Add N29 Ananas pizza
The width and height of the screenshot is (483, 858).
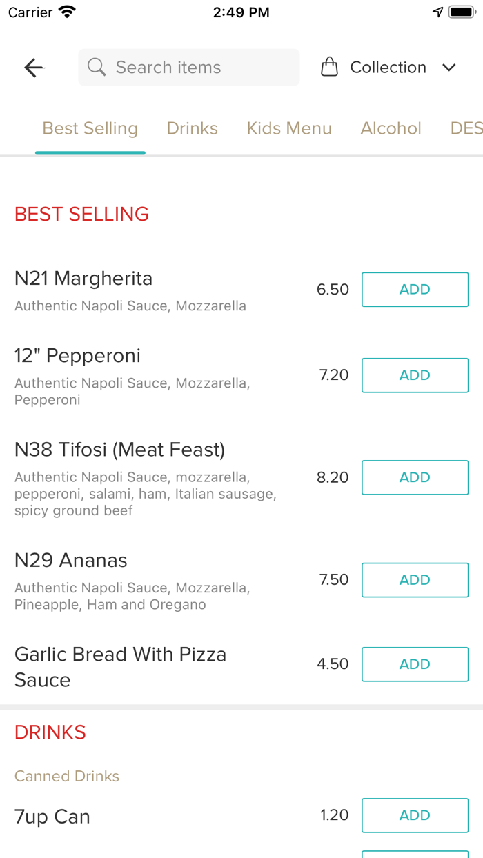(415, 580)
